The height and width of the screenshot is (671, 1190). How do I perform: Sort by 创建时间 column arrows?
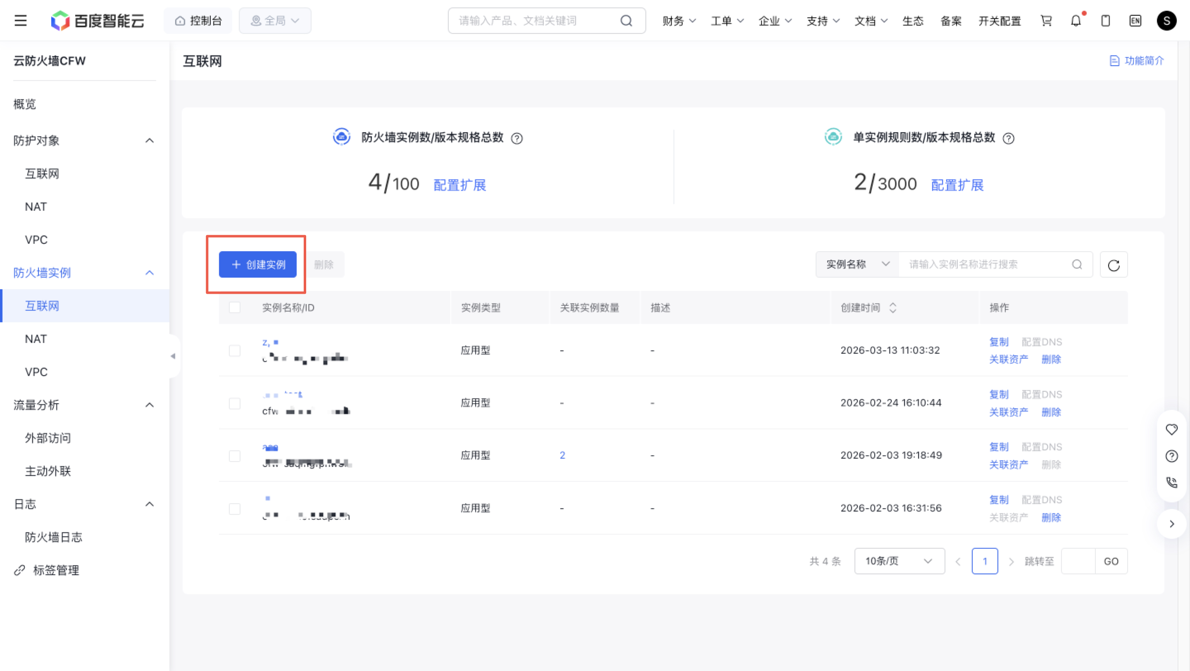pos(893,308)
